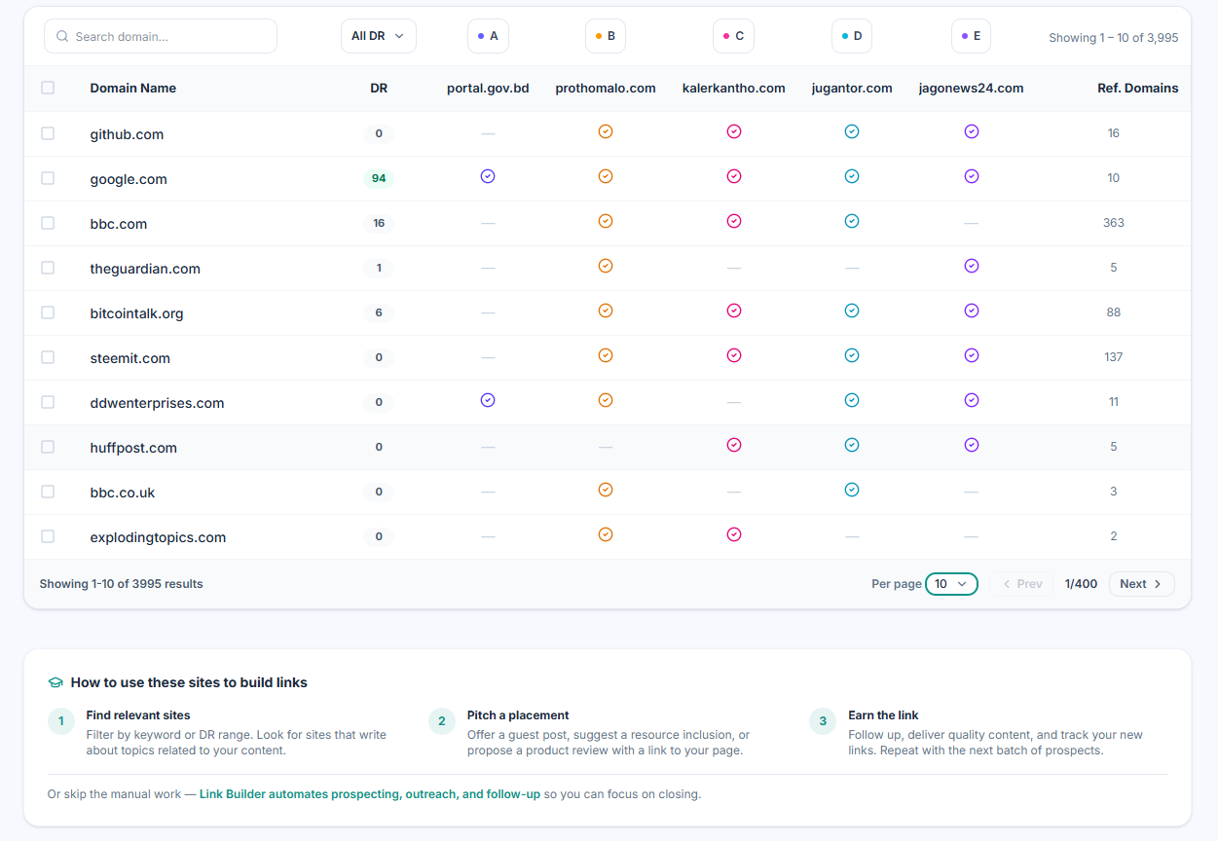Check the explodingtopics.com row checkbox

(x=48, y=536)
